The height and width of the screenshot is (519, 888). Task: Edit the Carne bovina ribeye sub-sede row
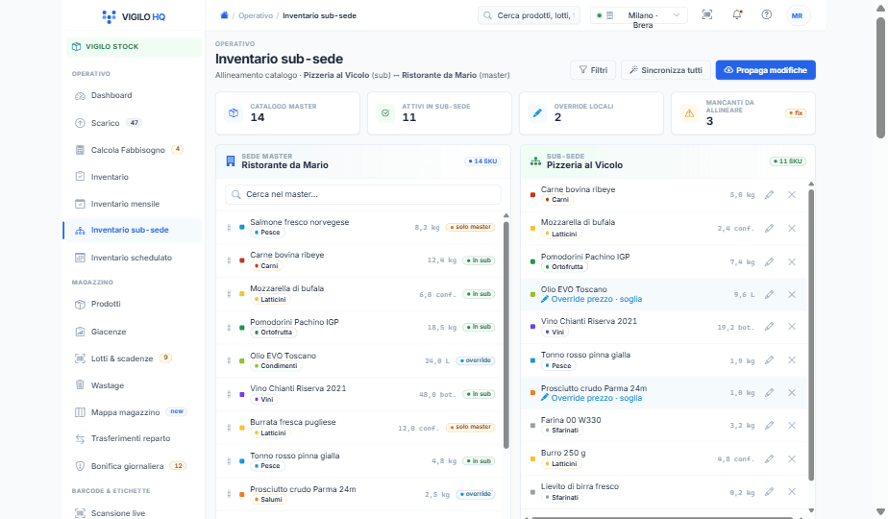[769, 195]
